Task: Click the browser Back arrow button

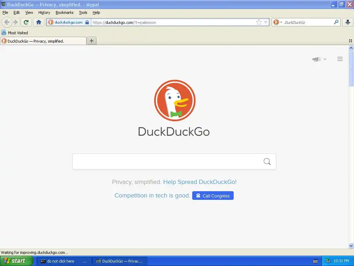Action: click(x=7, y=22)
